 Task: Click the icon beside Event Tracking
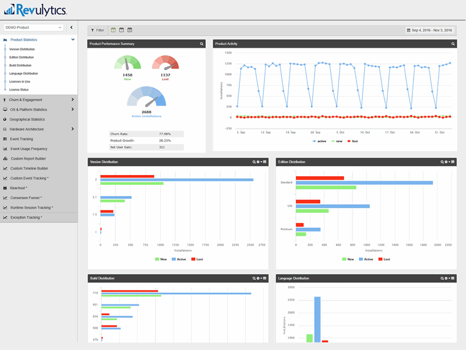(5, 139)
